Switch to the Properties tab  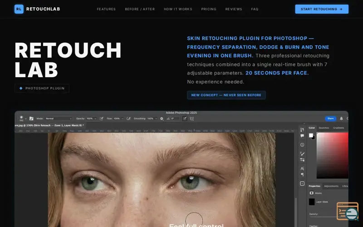click(314, 186)
